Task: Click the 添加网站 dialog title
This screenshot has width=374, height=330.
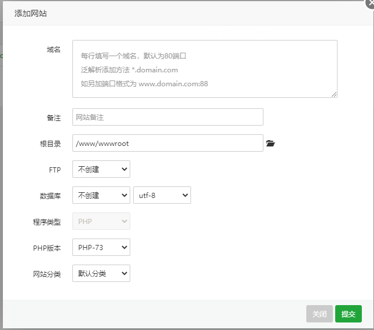Action: pos(30,13)
